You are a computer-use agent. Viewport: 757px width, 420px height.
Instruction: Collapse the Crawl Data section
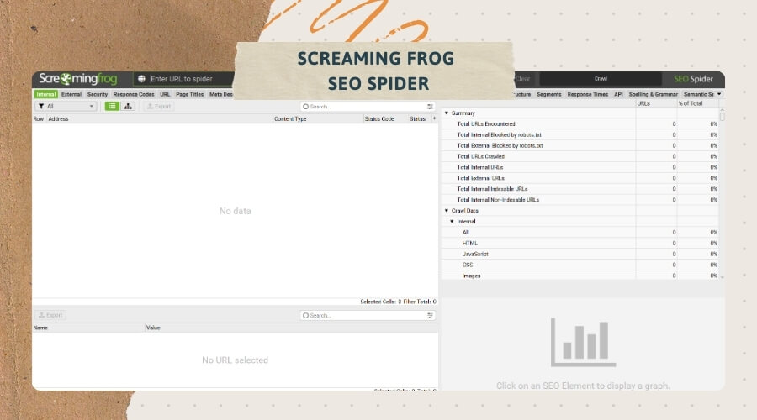(x=447, y=211)
